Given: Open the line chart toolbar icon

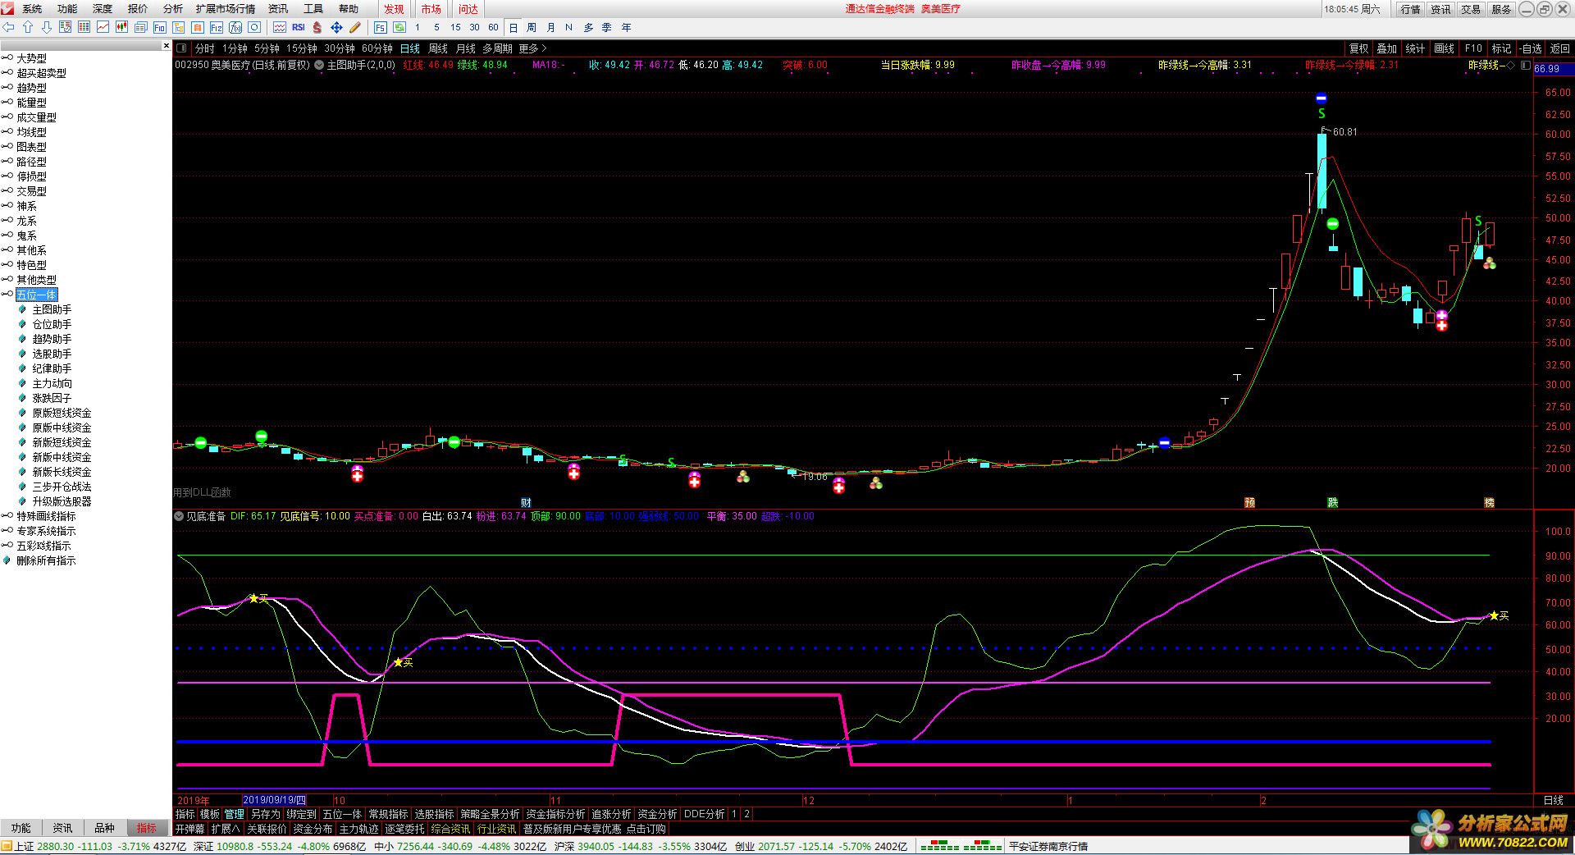Looking at the screenshot, I should click(x=103, y=27).
